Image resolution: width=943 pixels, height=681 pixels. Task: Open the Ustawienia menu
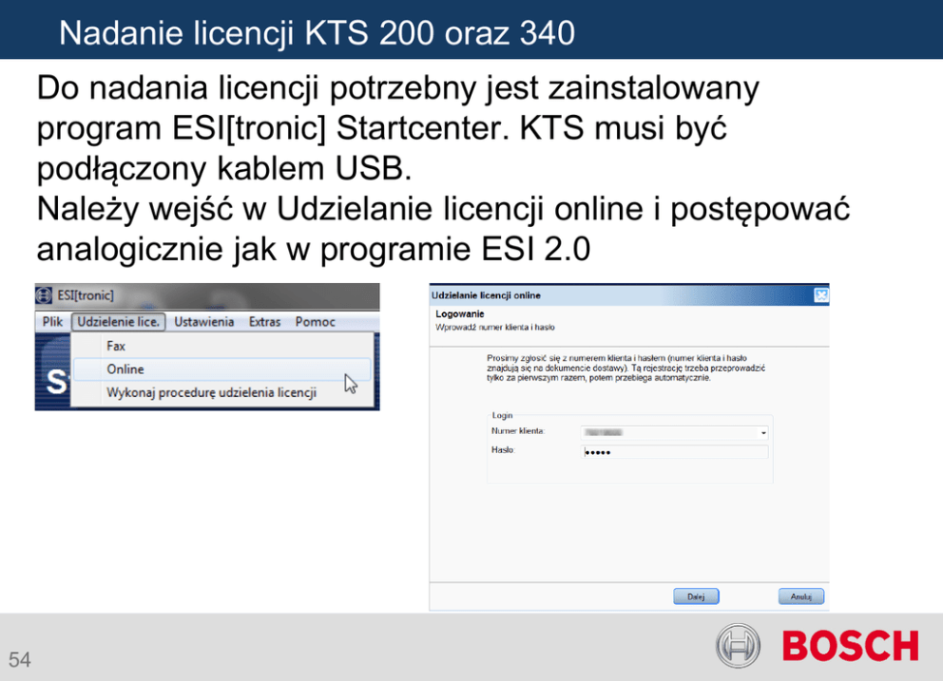(x=203, y=322)
